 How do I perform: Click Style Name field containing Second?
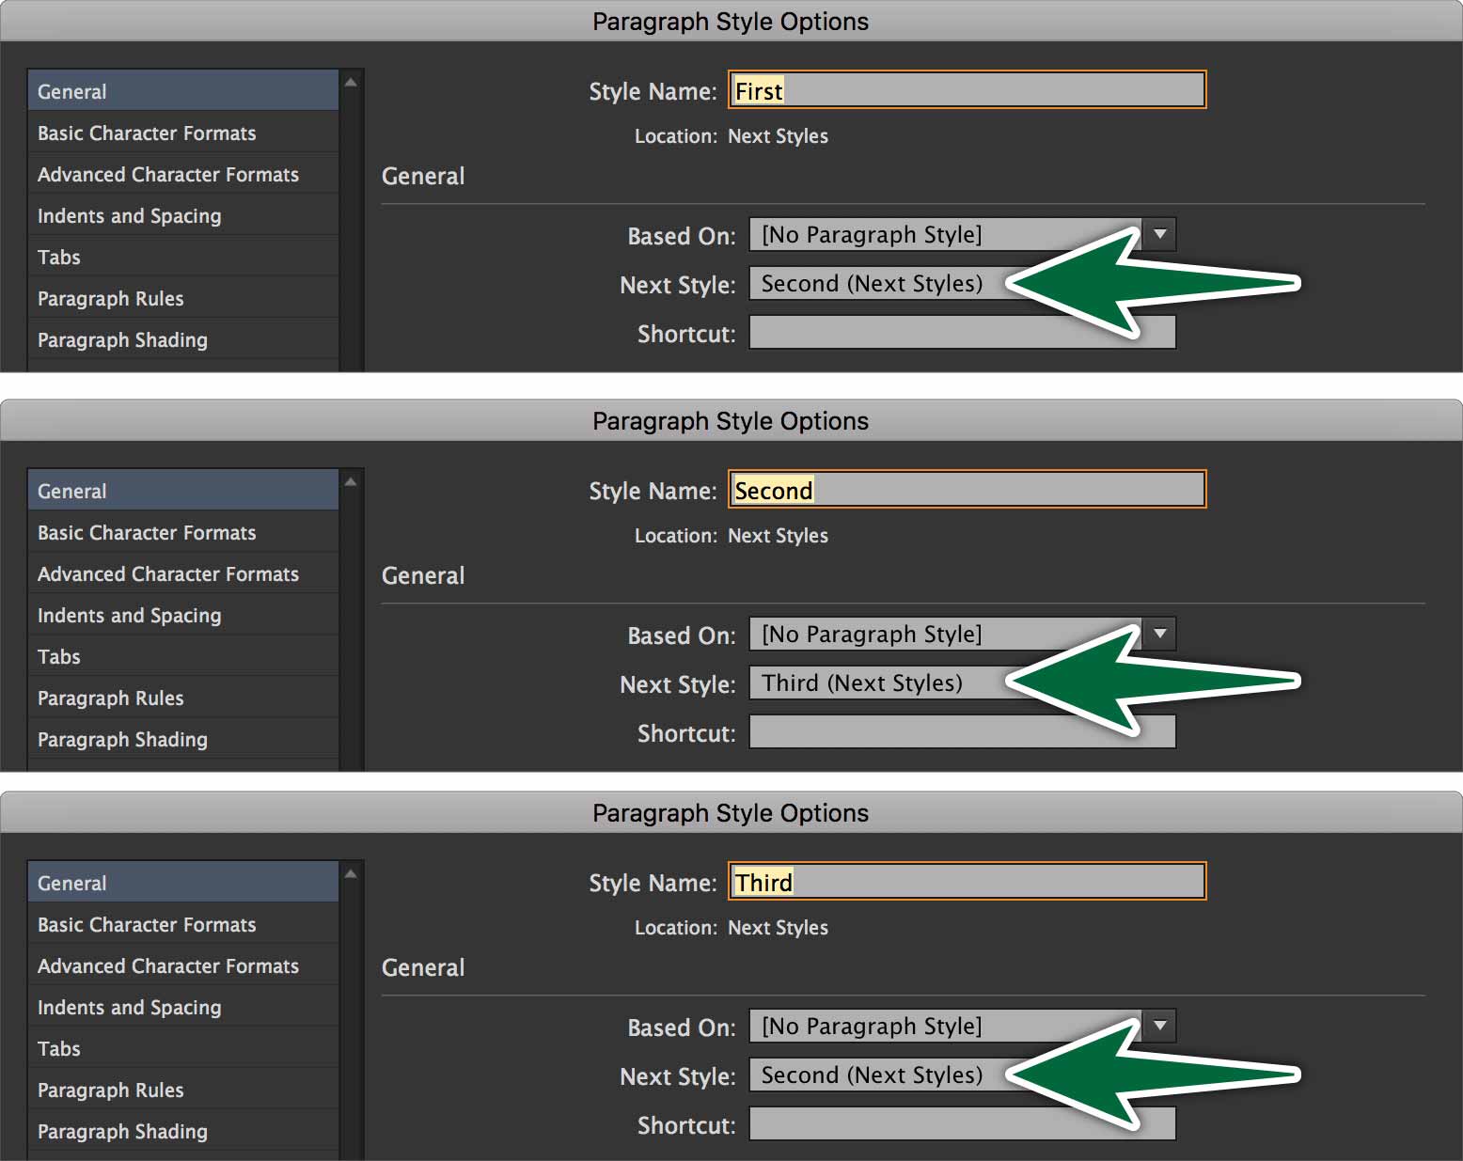point(967,490)
